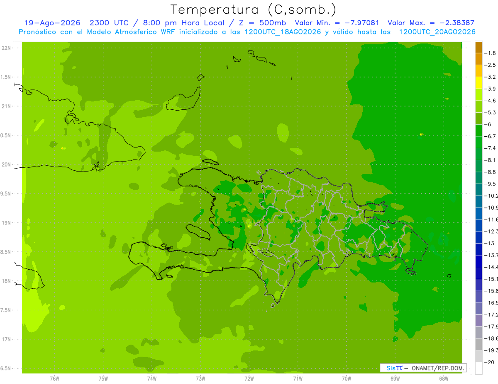This screenshot has height=384, width=498.
Task: Click the "72W" longitude axis label
Action: (249, 378)
